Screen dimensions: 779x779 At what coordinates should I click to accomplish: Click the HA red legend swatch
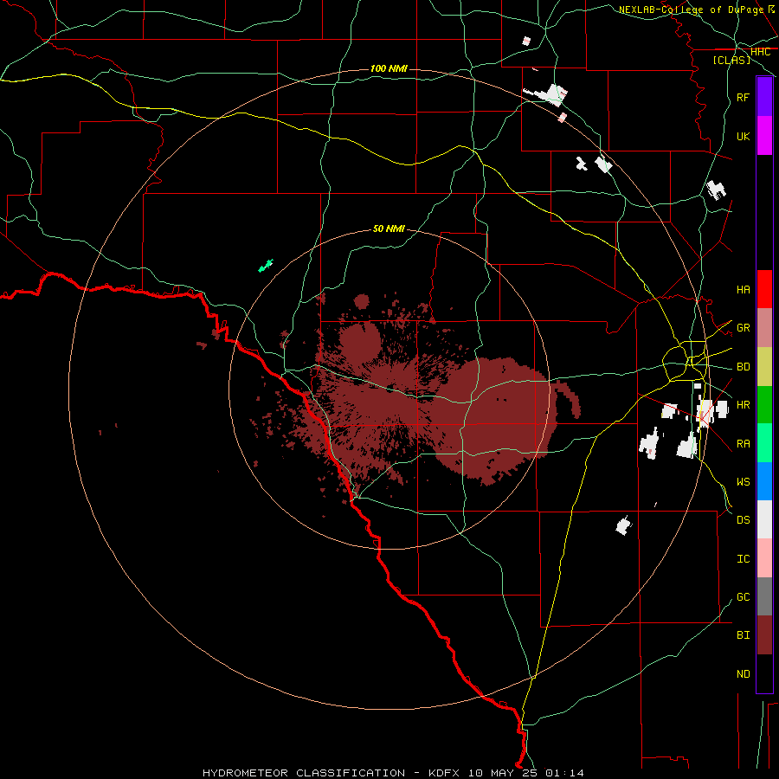764,289
